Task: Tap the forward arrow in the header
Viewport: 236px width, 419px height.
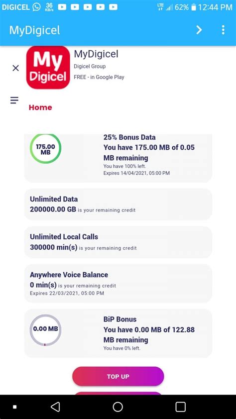Action: tap(199, 30)
